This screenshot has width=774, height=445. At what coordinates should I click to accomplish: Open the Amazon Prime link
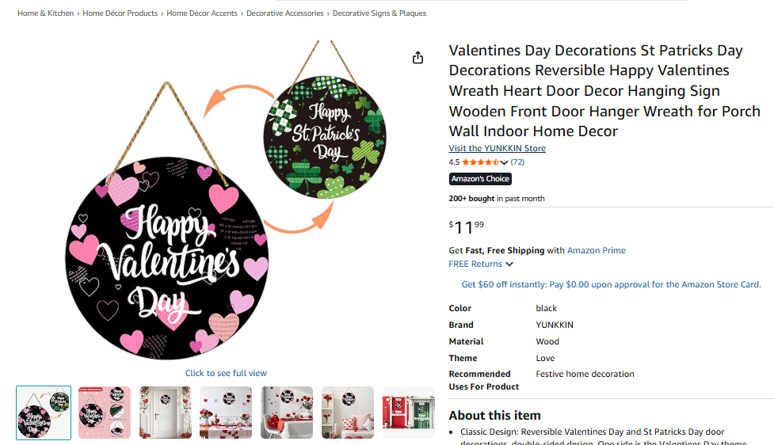(x=596, y=250)
